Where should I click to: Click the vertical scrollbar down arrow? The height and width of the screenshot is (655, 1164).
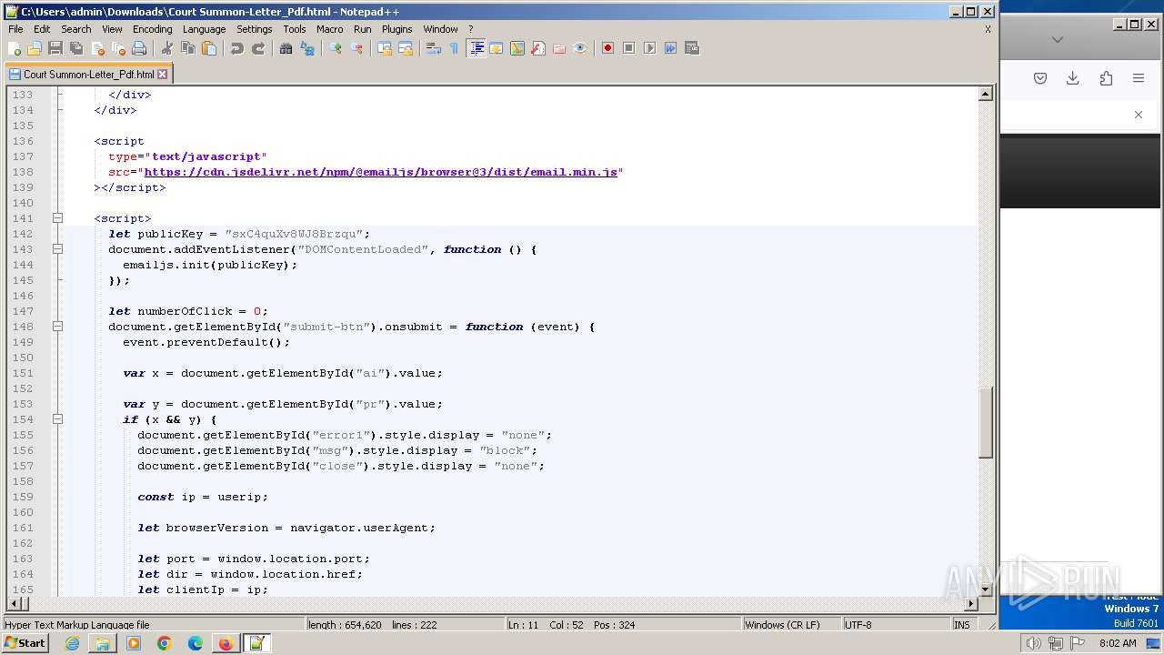point(985,589)
